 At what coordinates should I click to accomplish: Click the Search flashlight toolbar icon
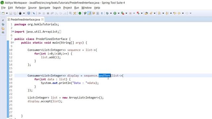point(151,13)
